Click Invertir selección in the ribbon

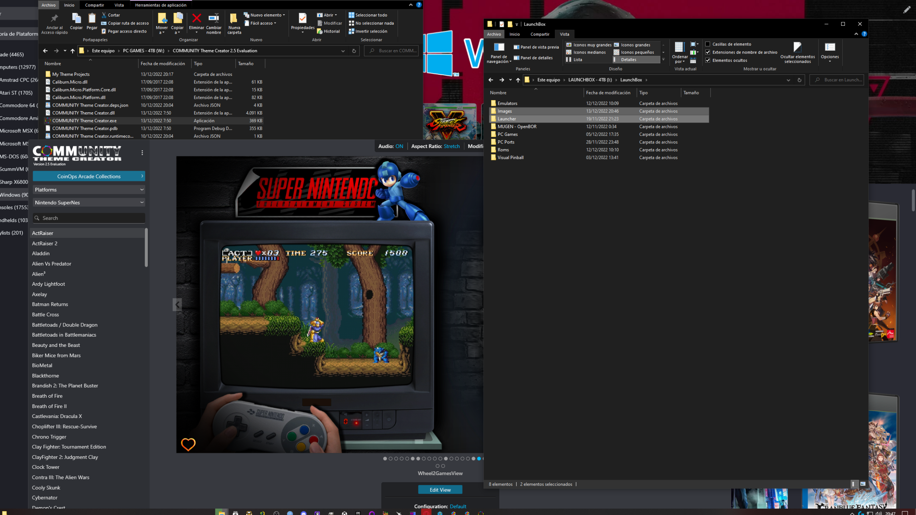point(368,31)
